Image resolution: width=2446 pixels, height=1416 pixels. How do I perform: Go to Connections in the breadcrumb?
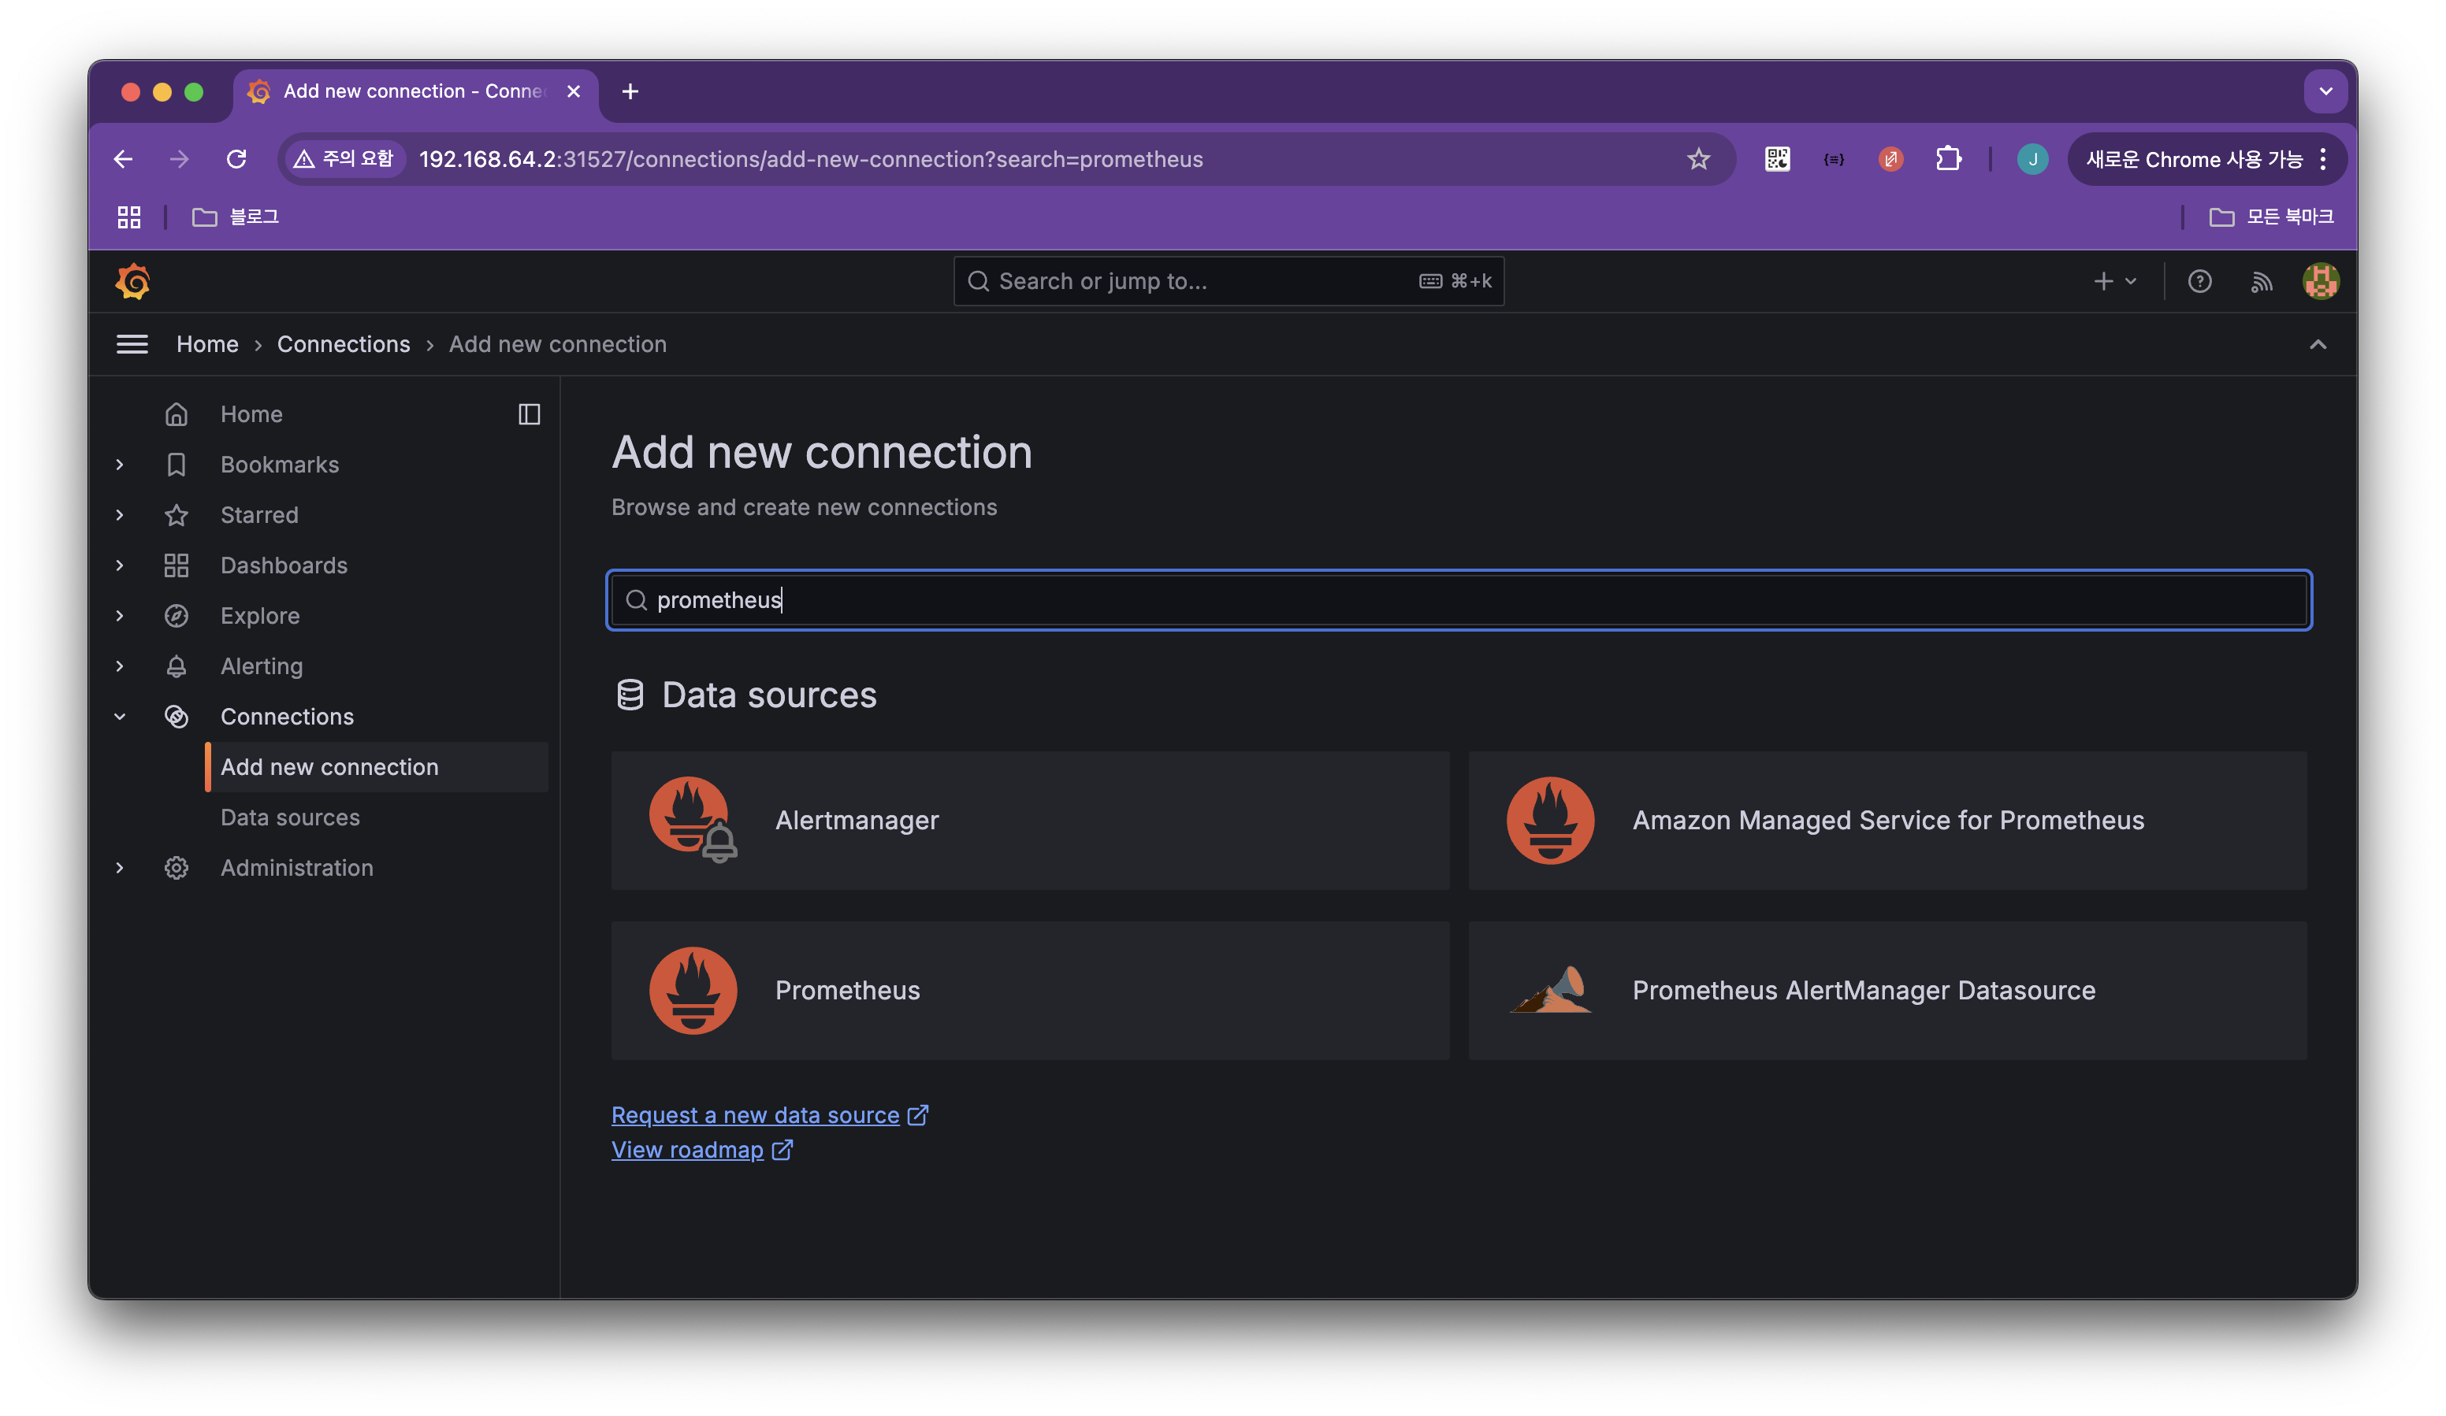click(344, 344)
